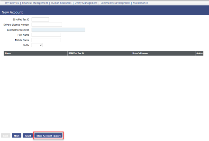Viewport: 209px width, 141px height.
Task: Click the greyed-out Back button
Action: (6, 136)
